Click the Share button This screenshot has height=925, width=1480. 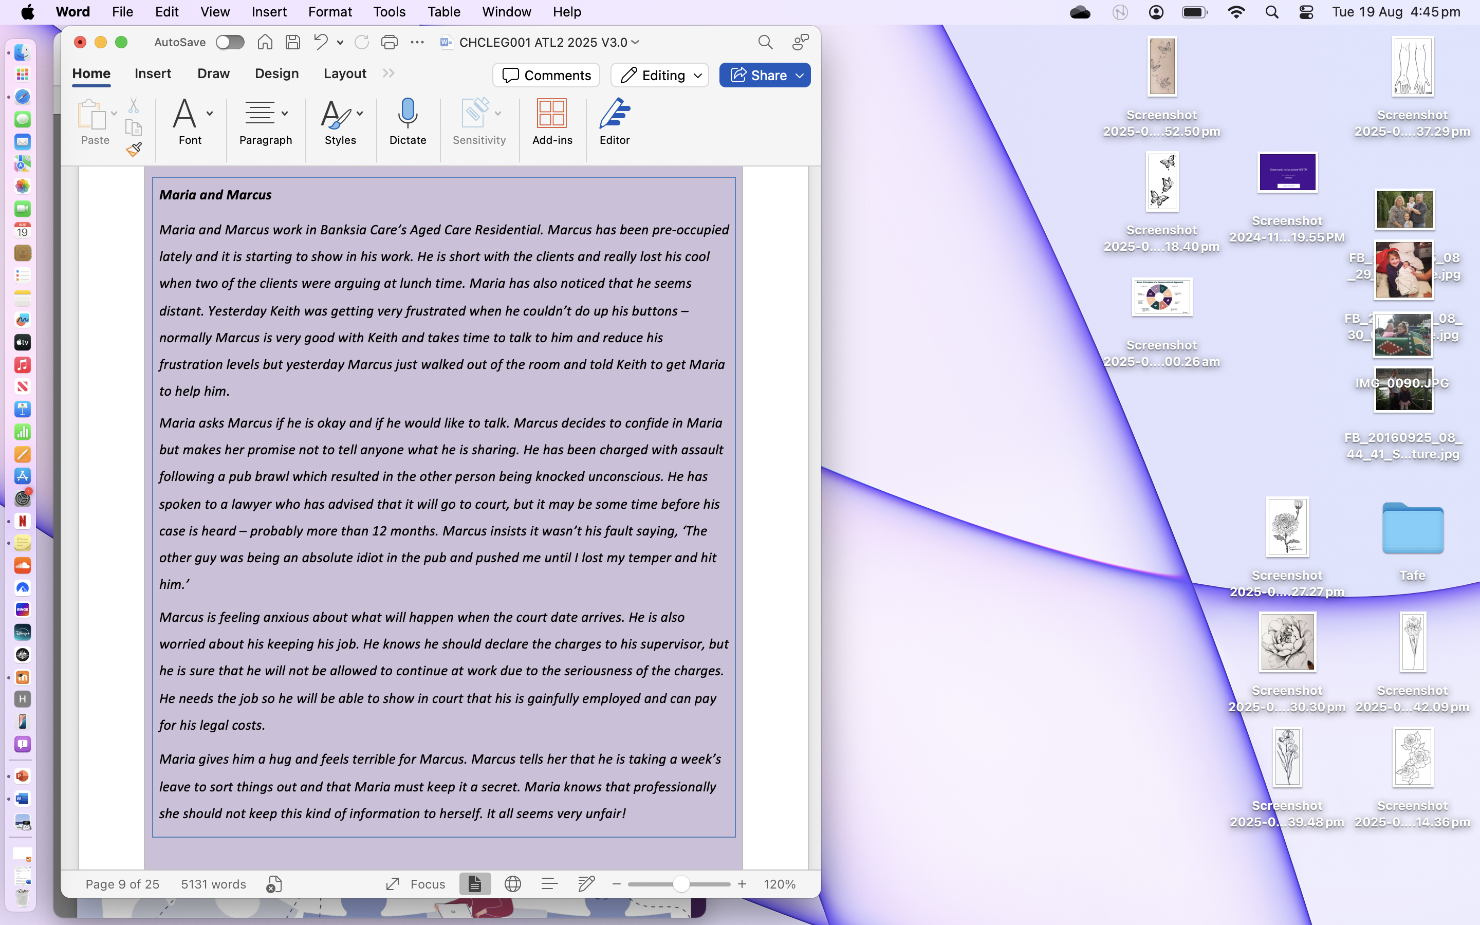click(765, 75)
